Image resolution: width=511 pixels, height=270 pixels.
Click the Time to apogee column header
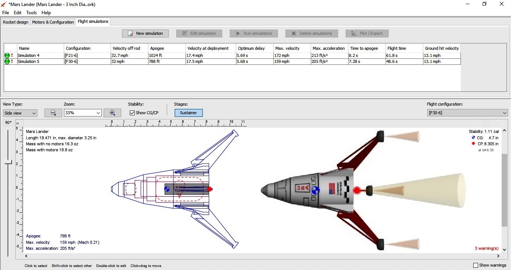367,48
